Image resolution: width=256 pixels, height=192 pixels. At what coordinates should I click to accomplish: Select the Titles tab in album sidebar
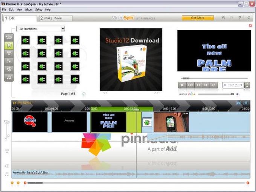click(x=9, y=53)
